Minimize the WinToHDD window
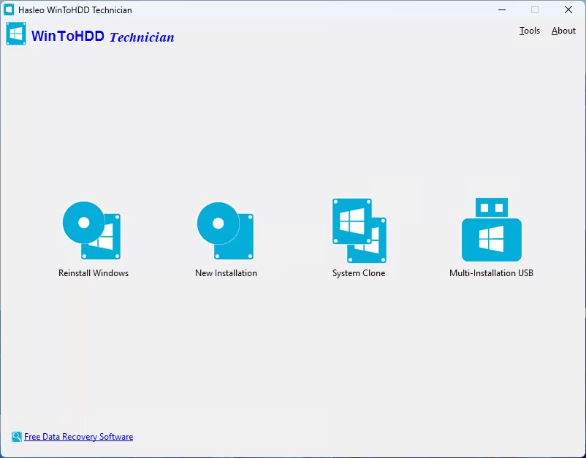Image resolution: width=586 pixels, height=458 pixels. pyautogui.click(x=502, y=10)
